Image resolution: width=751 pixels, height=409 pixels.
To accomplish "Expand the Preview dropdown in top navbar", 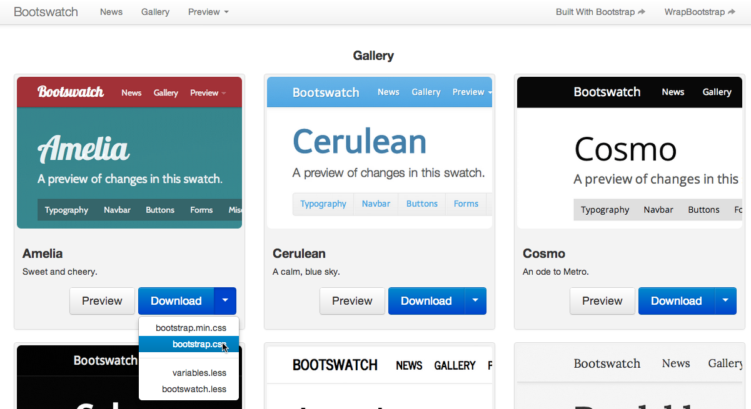I will coord(208,12).
